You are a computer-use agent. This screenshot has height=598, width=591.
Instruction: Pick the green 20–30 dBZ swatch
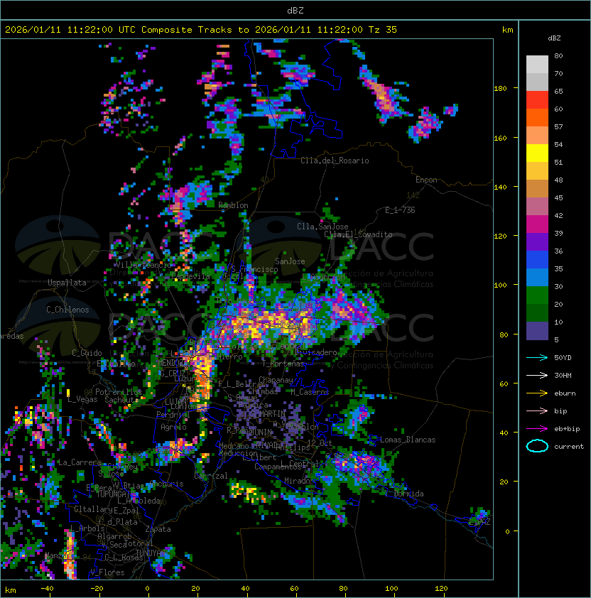pos(537,295)
